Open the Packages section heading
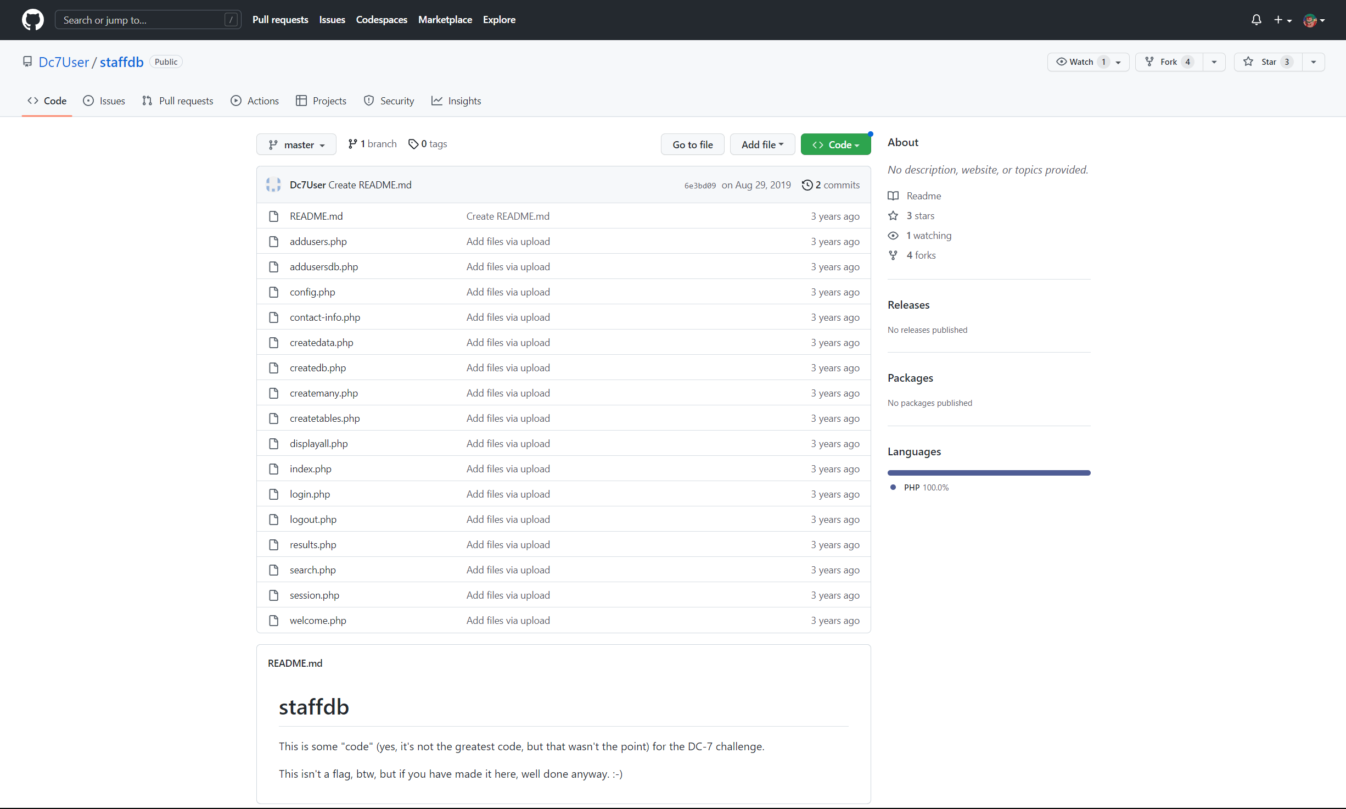This screenshot has width=1346, height=809. click(910, 378)
